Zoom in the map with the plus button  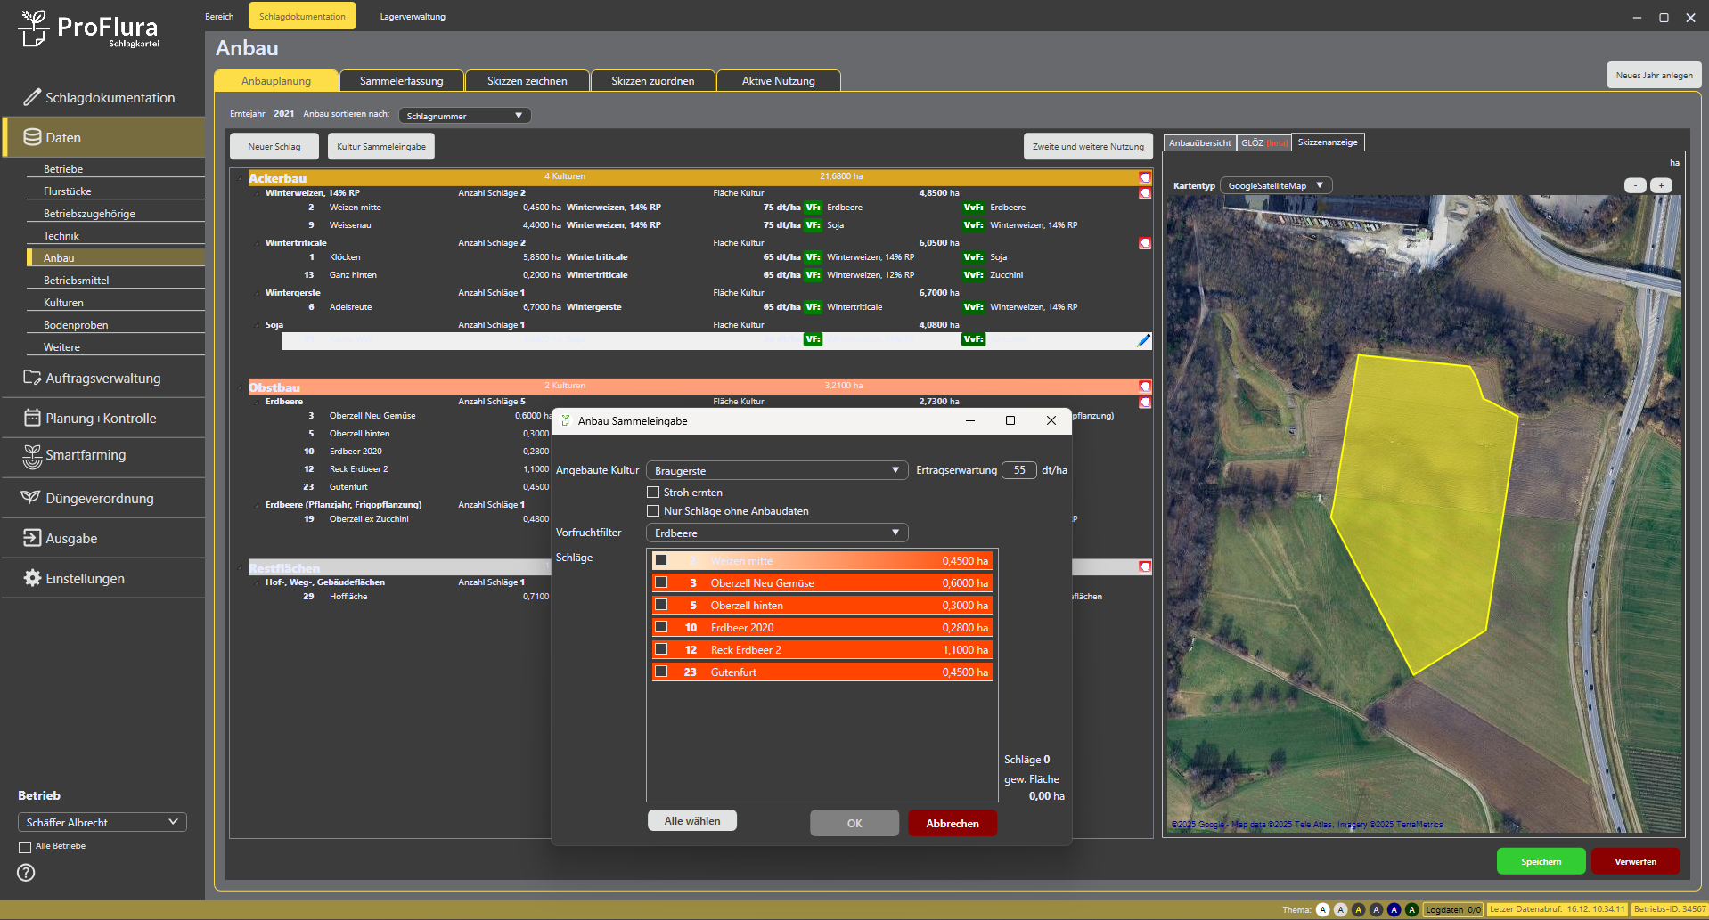(1661, 185)
